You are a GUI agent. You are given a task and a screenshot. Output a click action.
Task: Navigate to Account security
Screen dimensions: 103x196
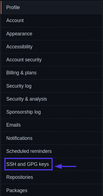(x=51, y=60)
